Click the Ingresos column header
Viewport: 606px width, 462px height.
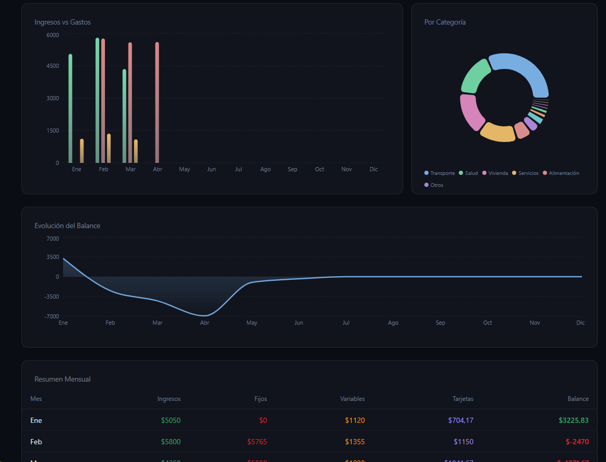coord(169,399)
